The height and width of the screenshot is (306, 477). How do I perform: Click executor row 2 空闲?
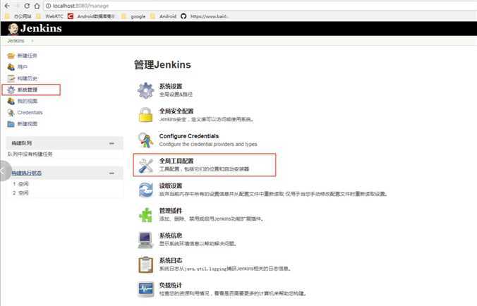coord(20,193)
